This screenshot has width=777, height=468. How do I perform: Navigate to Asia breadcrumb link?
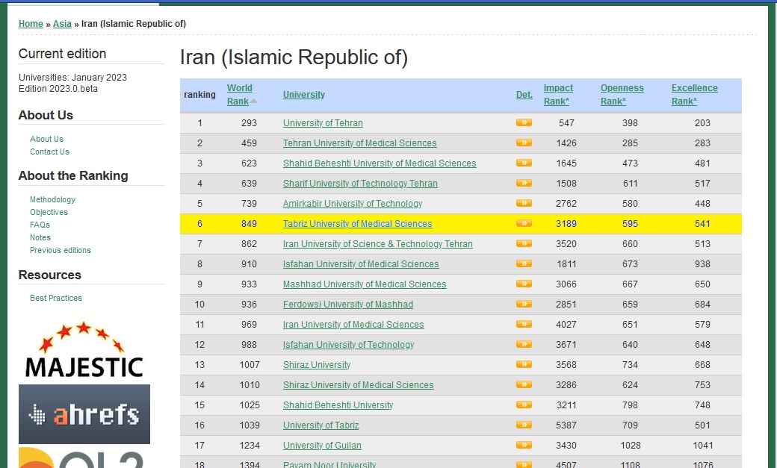[x=62, y=24]
